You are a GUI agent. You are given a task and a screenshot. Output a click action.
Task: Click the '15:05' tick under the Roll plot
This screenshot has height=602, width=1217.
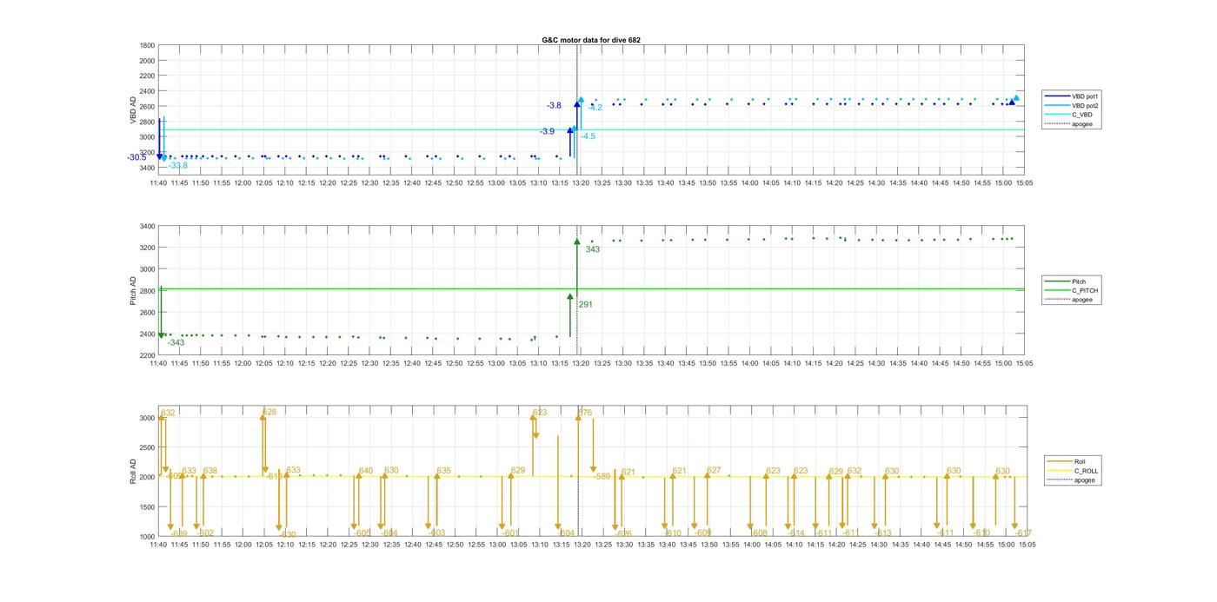point(1026,545)
